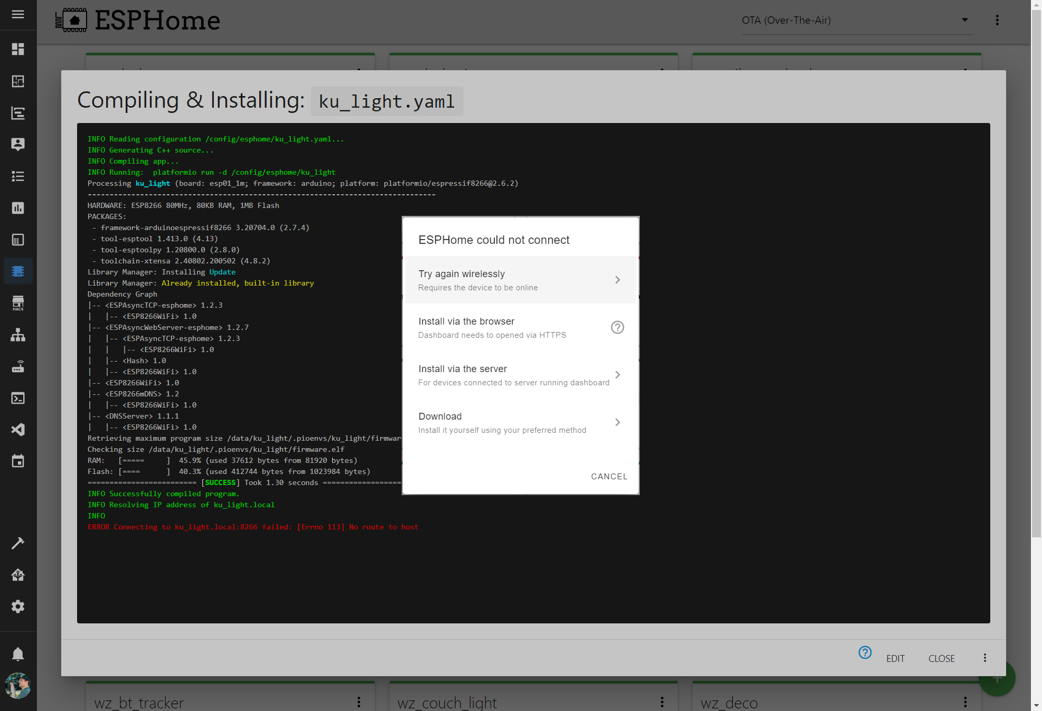Screen dimensions: 1042x711
Task: Open the person speech-bubble icon in sidebar
Action: tap(18, 144)
